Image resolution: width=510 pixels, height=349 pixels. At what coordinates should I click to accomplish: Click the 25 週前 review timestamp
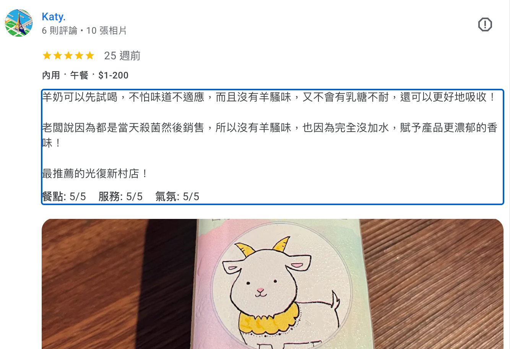(x=122, y=56)
